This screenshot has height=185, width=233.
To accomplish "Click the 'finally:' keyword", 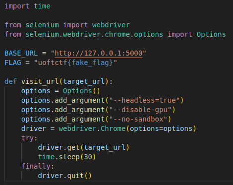I will click(x=38, y=166).
